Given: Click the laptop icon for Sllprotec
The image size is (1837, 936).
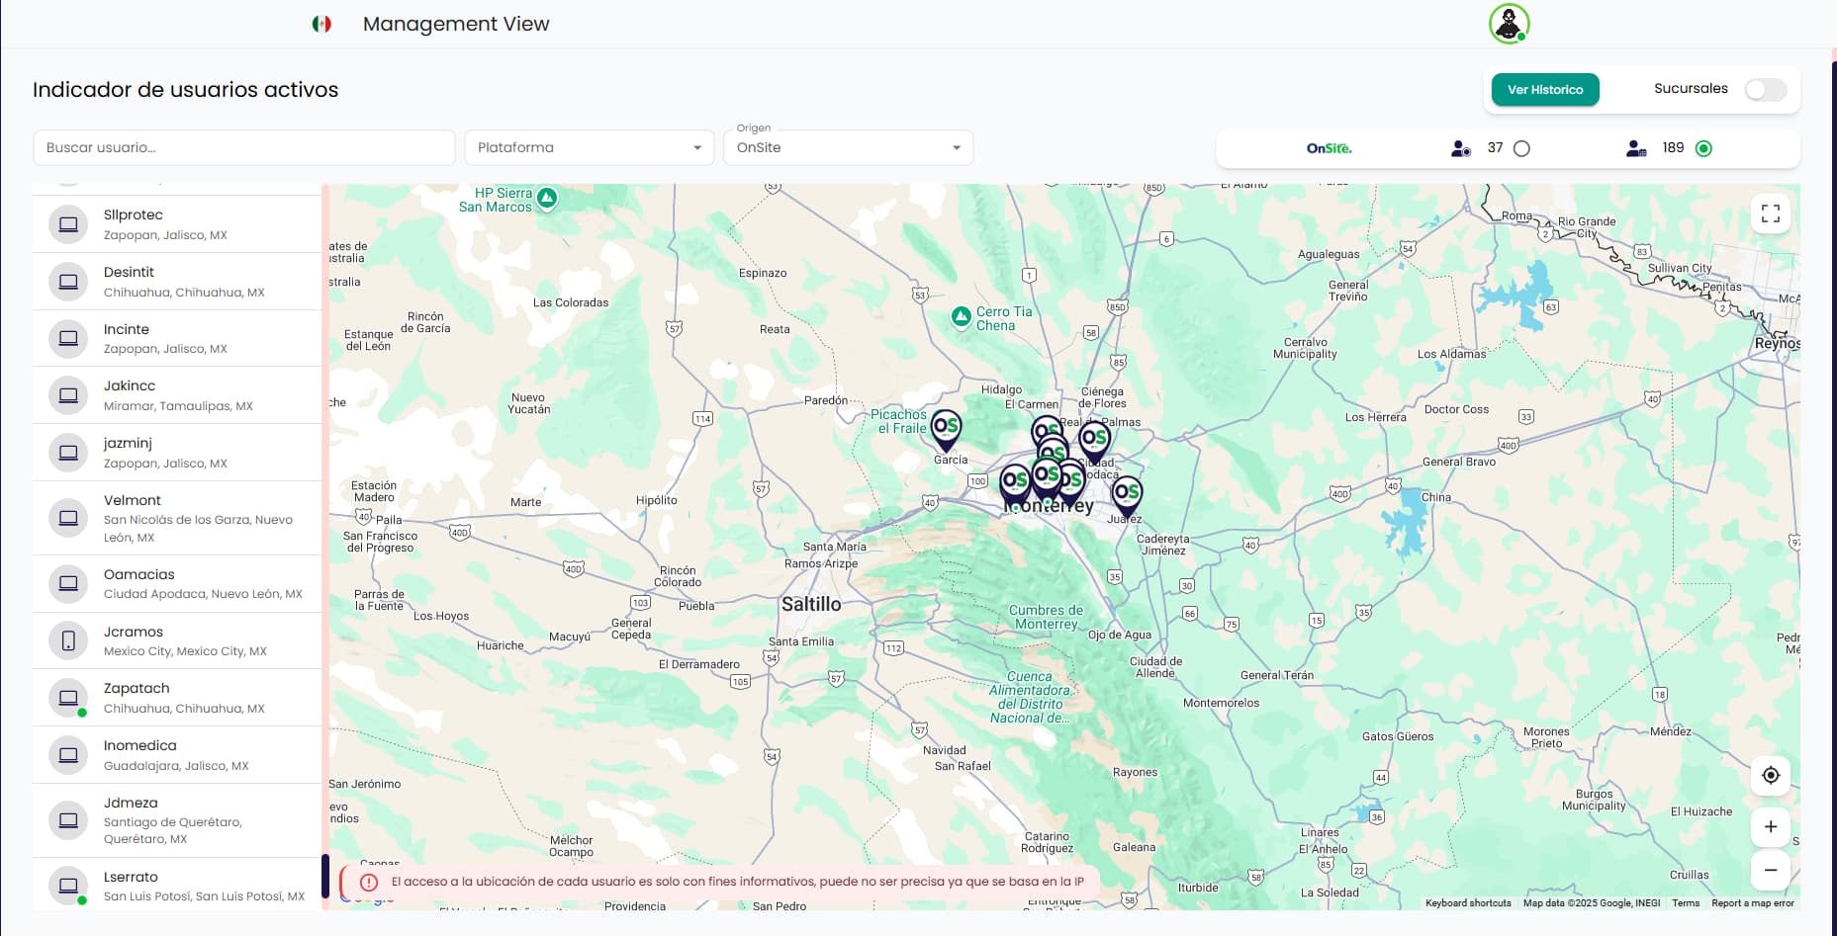Looking at the screenshot, I should click(x=68, y=224).
